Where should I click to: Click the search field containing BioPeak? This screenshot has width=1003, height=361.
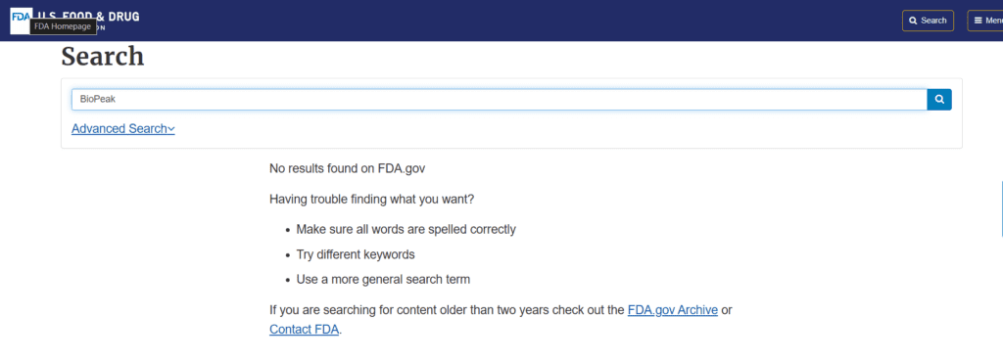pos(499,99)
